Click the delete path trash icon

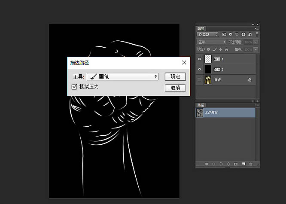(x=250, y=164)
